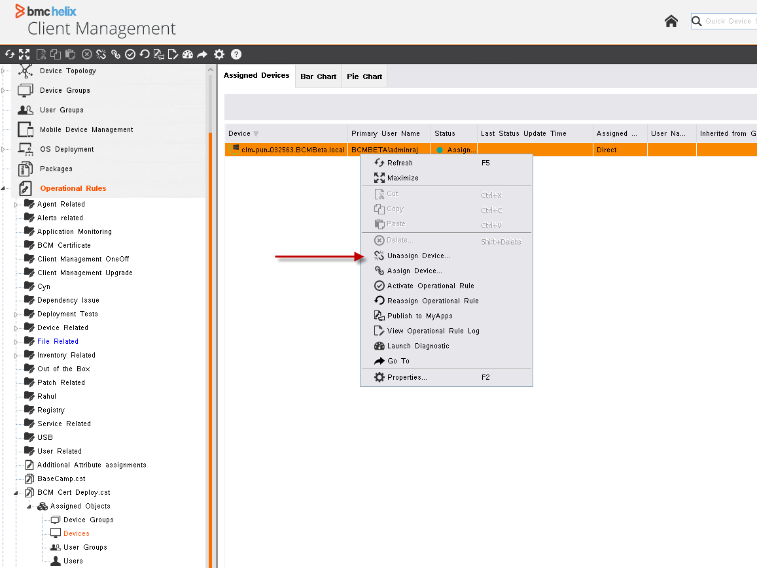Click the Activate Operational Rule toolbar icon
The height and width of the screenshot is (568, 757).
tap(130, 54)
